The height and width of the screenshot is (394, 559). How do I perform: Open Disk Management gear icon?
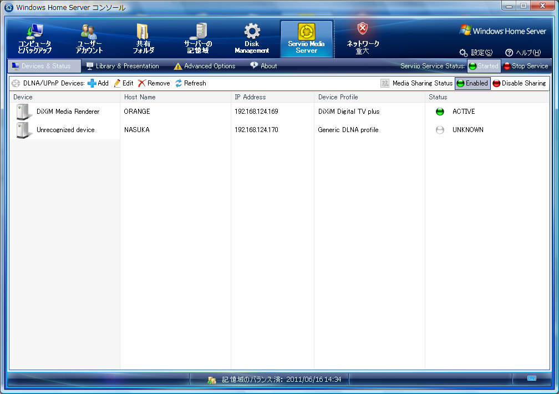(252, 31)
